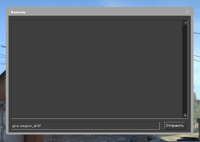Place cursor on the word give in input
200x142 pixels.
click(x=15, y=126)
